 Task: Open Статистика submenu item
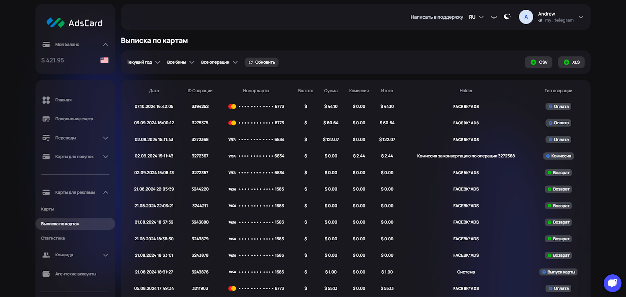tap(53, 238)
